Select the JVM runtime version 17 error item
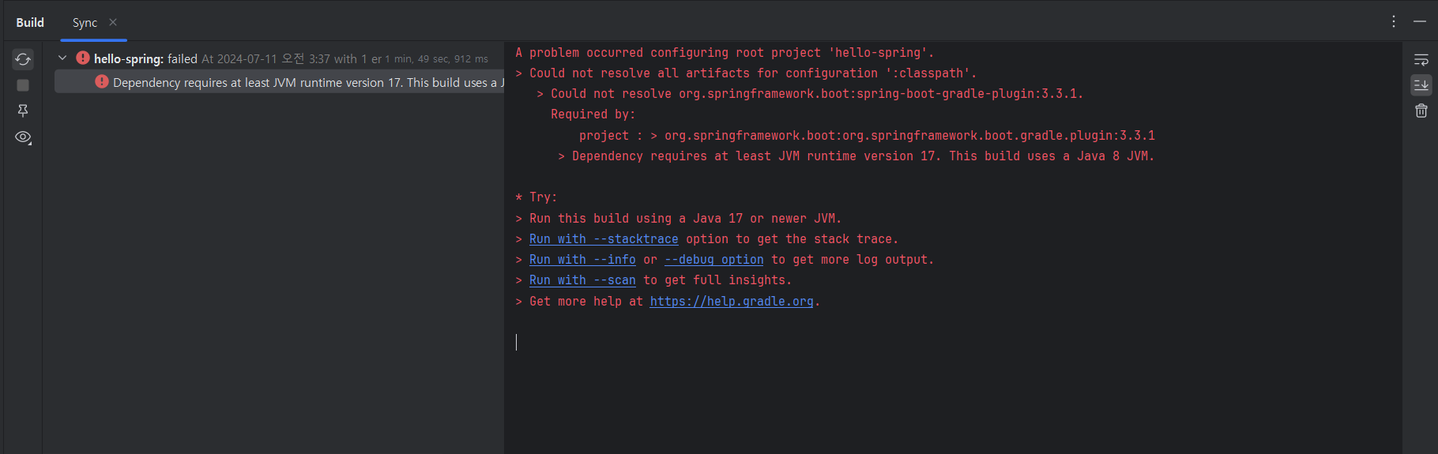This screenshot has height=454, width=1438. [280, 82]
